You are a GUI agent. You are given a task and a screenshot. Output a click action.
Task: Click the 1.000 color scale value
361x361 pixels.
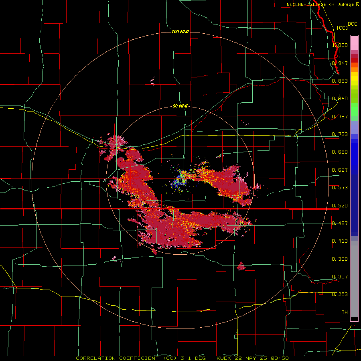(x=340, y=45)
